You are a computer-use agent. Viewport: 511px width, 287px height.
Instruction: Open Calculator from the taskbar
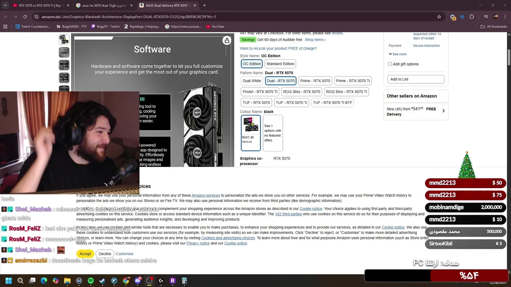coord(184,281)
